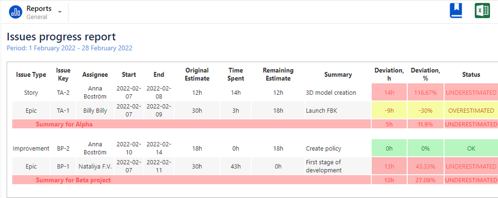498x198 pixels.
Task: Open issue key TA-2
Action: [x=63, y=93]
